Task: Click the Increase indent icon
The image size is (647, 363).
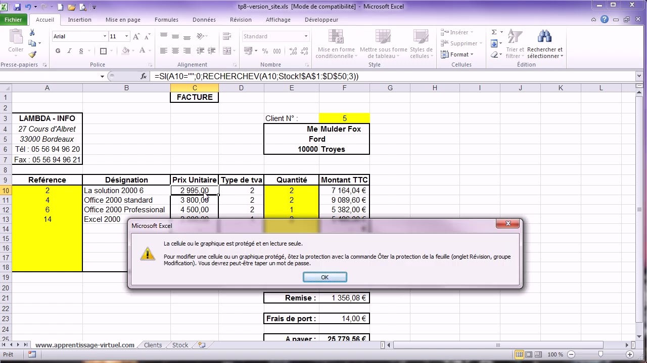Action: pyautogui.click(x=212, y=51)
